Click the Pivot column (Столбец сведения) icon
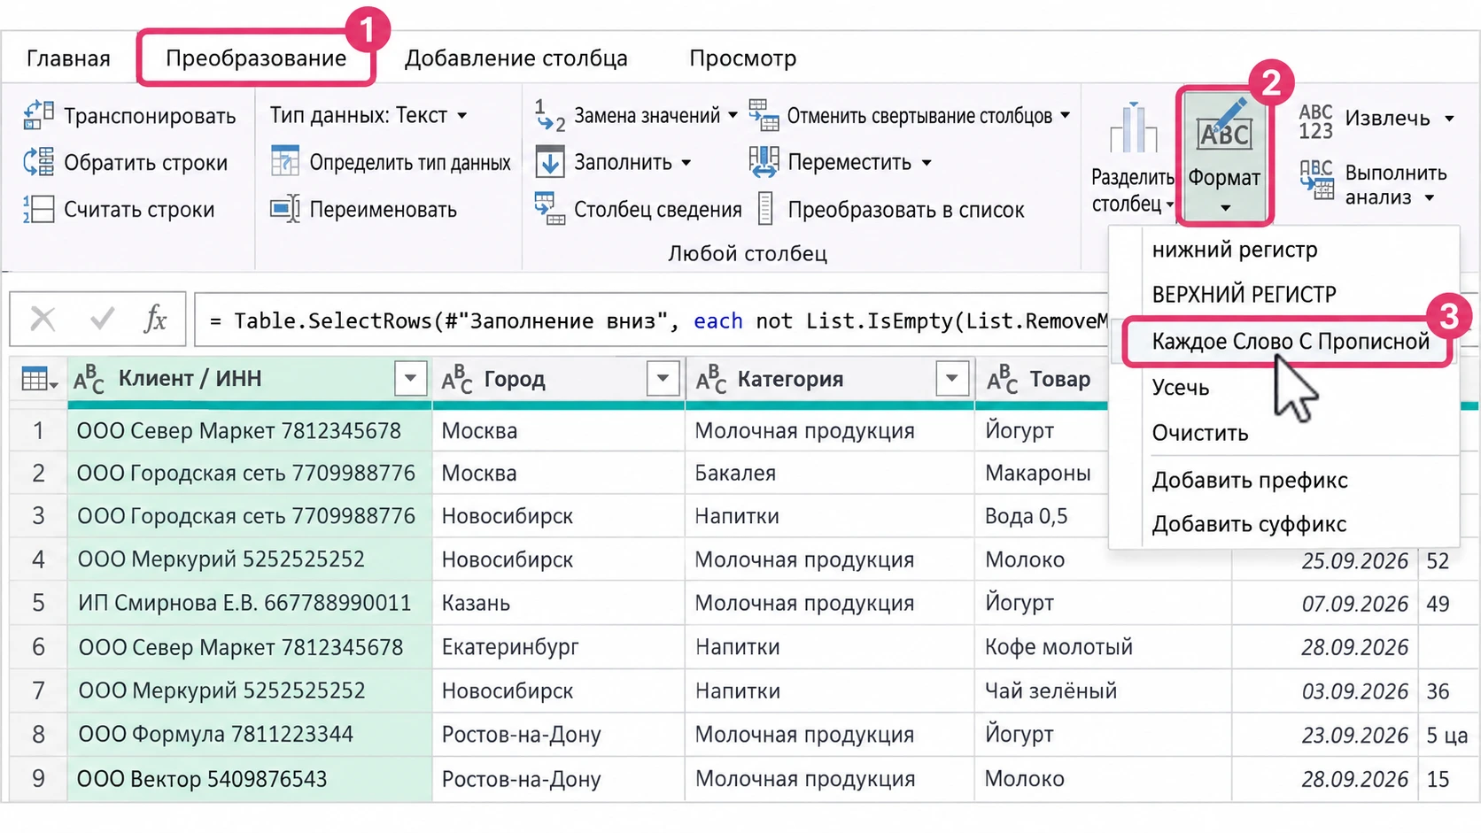This screenshot has height=833, width=1481. tap(550, 209)
